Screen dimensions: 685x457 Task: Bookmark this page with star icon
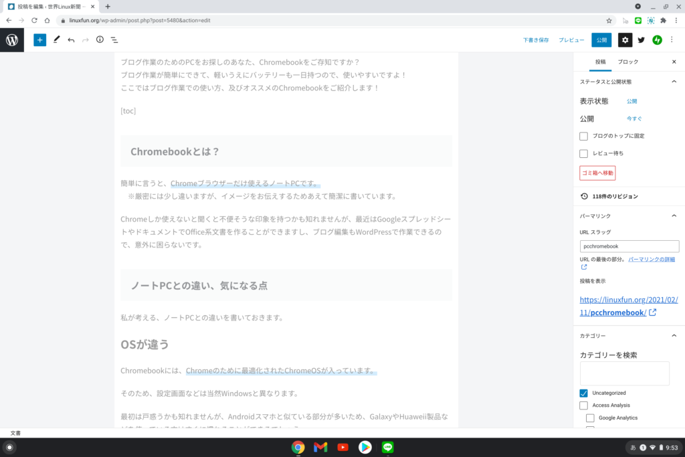click(609, 20)
